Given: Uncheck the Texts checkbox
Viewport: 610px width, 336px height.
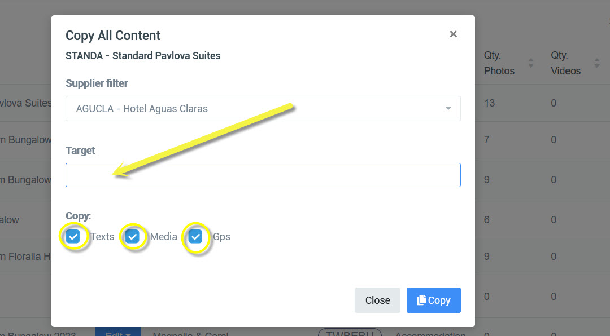Looking at the screenshot, I should 73,237.
